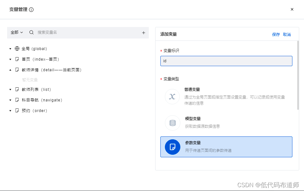Click the search magnifier icon
The width and height of the screenshot is (304, 191).
click(32, 32)
